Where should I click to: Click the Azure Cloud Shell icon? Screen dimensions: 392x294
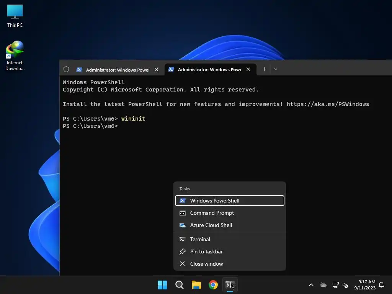[x=183, y=225]
